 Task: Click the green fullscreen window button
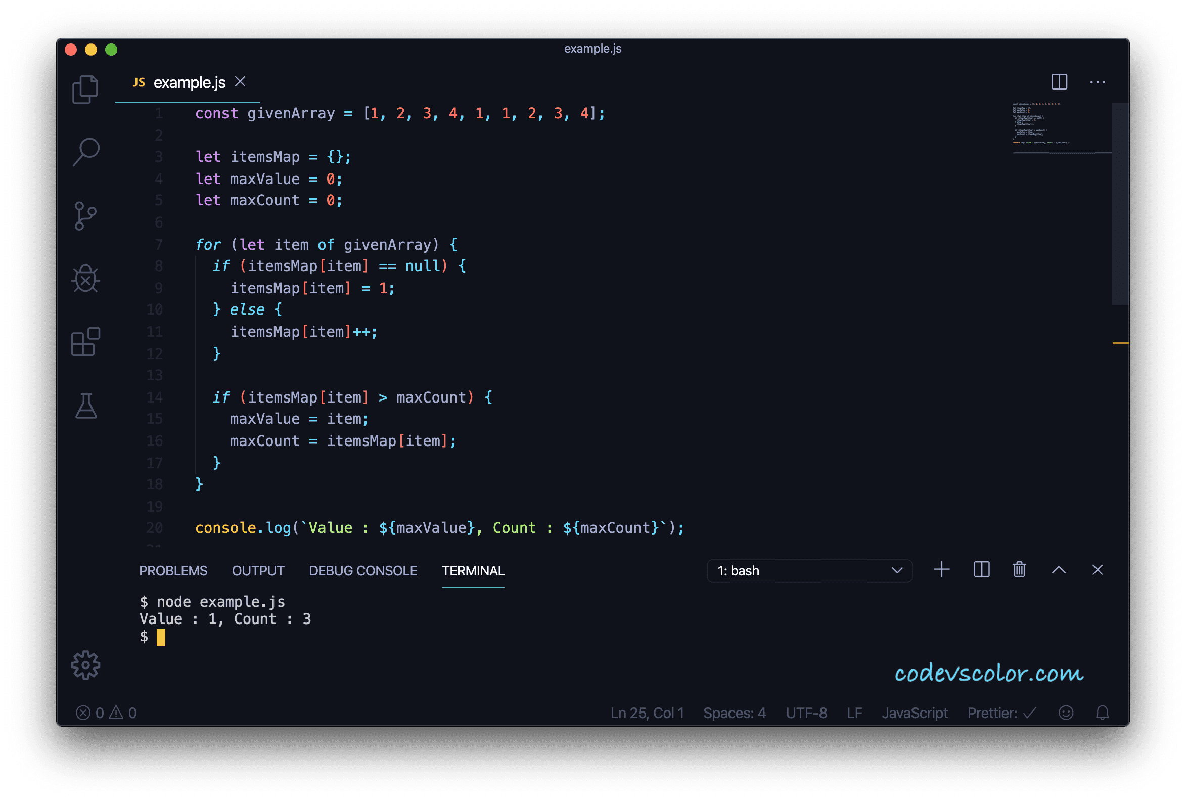pyautogui.click(x=111, y=50)
